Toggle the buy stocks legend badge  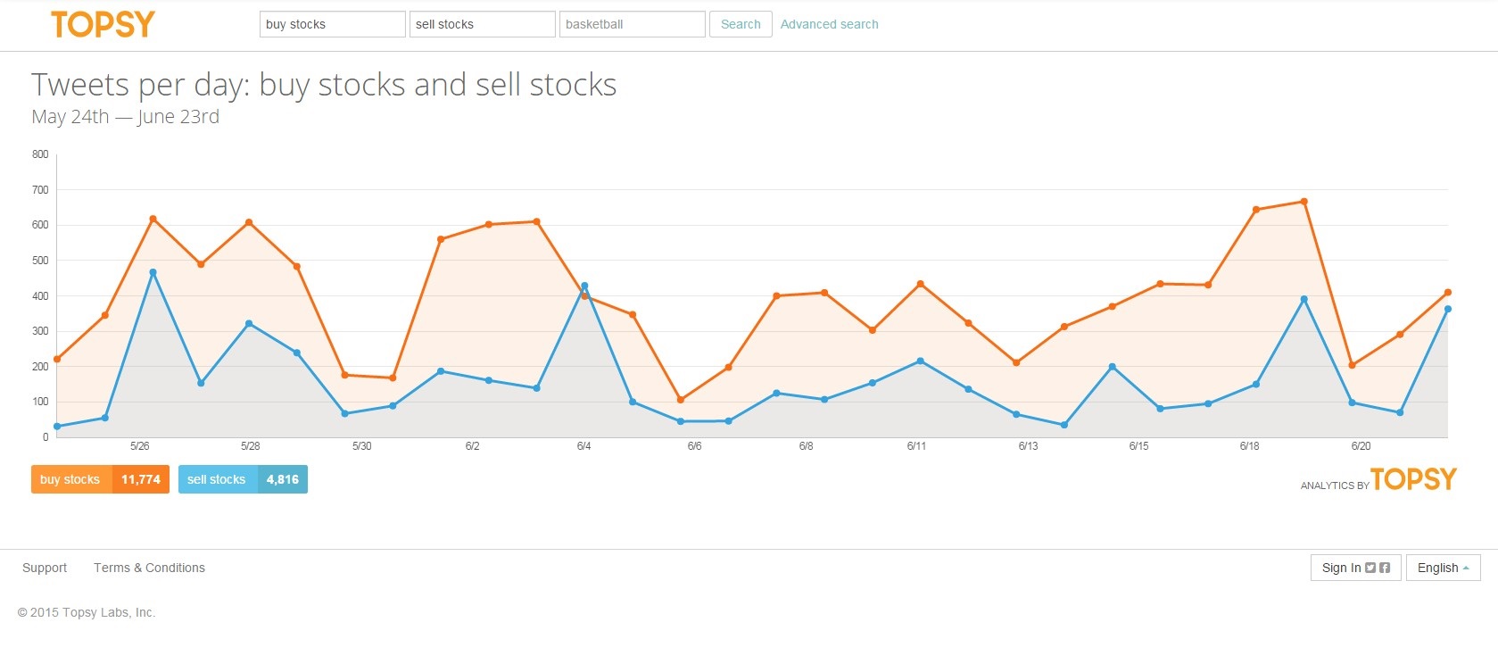click(100, 479)
